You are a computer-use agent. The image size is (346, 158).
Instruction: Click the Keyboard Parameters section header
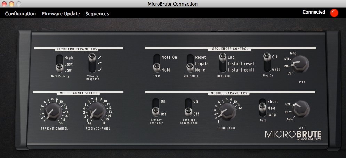click(77, 49)
